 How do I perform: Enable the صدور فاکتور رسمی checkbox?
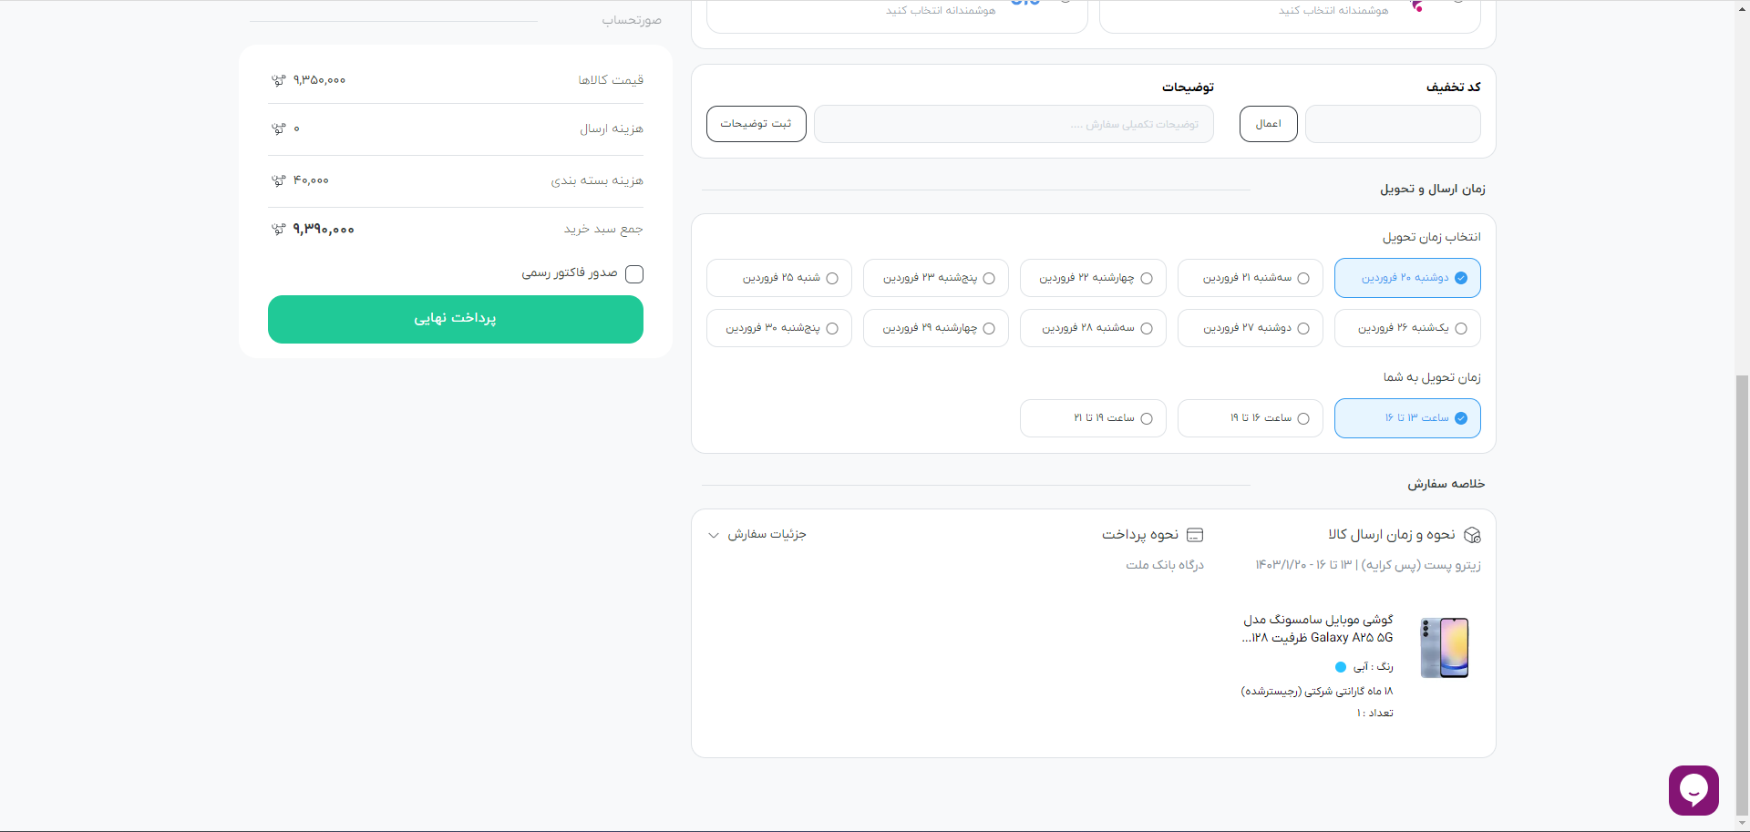(x=634, y=274)
